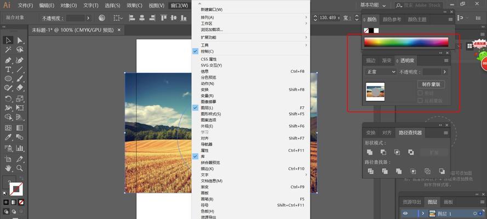Select the Eraser tool
Screen dimensions: 487x219
coord(20,88)
